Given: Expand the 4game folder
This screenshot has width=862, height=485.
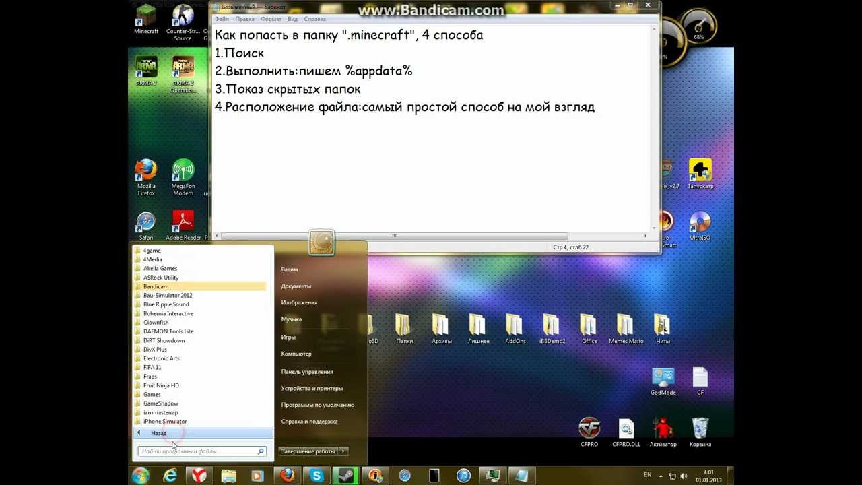Looking at the screenshot, I should coord(200,251).
